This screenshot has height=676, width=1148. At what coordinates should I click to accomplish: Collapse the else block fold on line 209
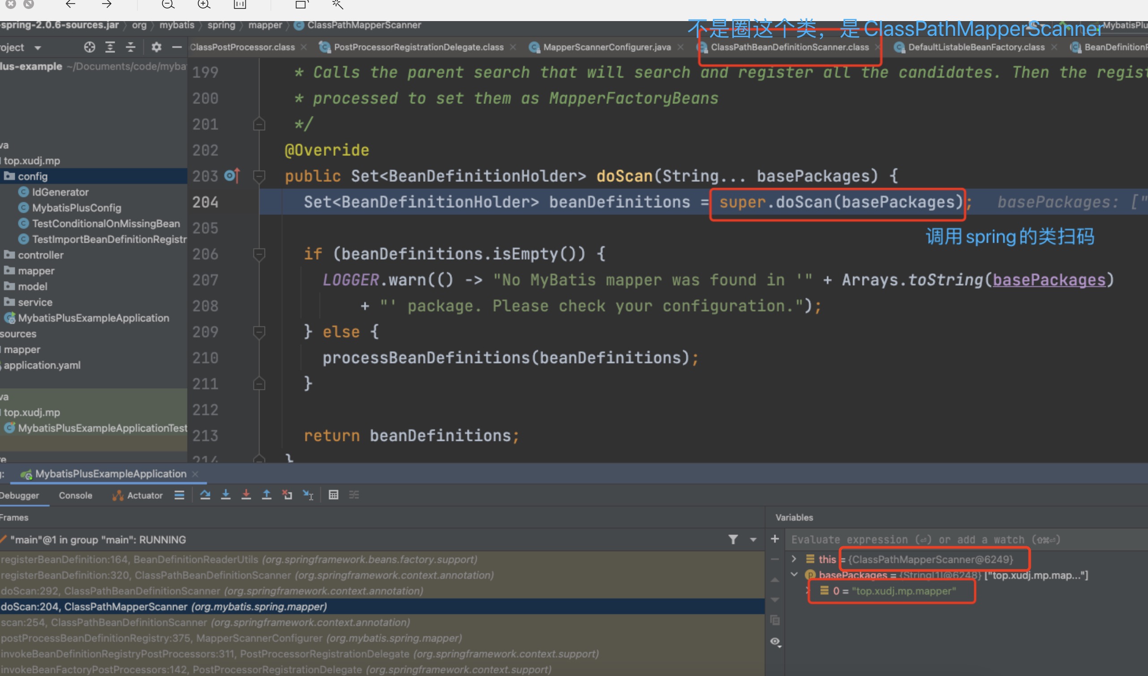pos(259,332)
